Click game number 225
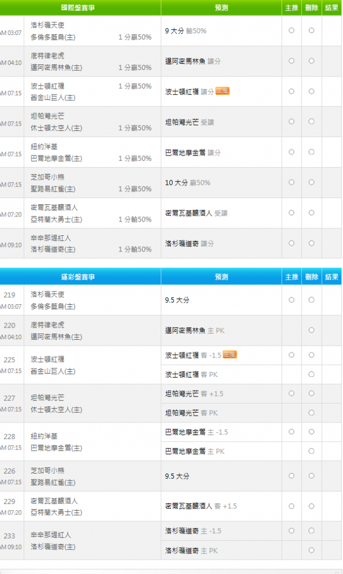This screenshot has width=343, height=574. point(10,360)
